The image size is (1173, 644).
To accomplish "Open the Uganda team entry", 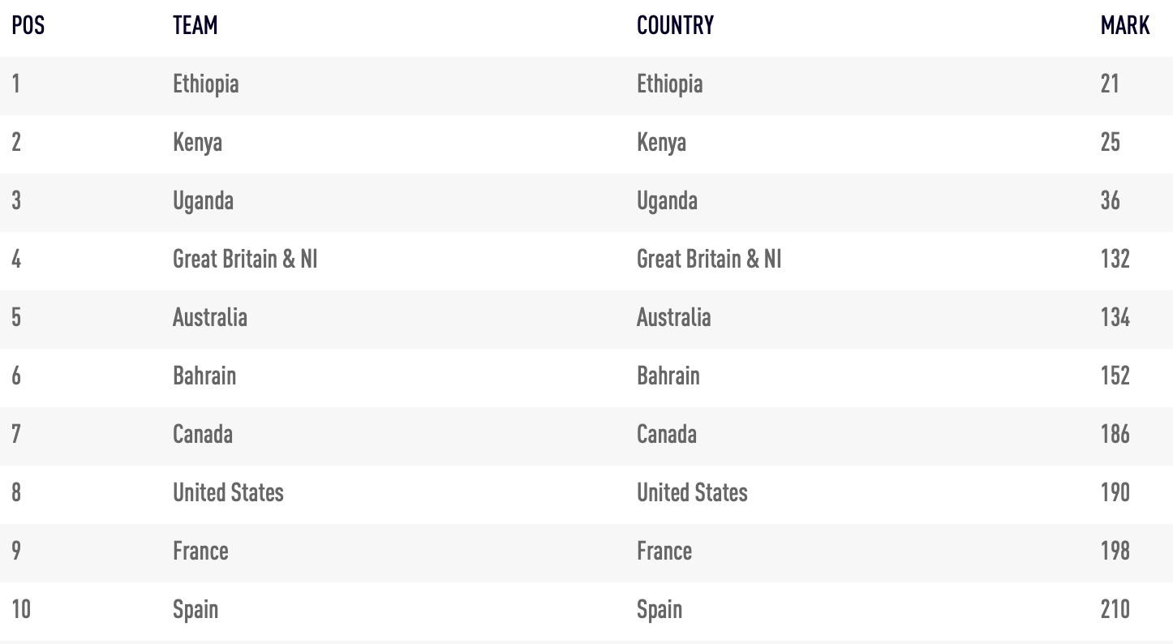I will (203, 201).
